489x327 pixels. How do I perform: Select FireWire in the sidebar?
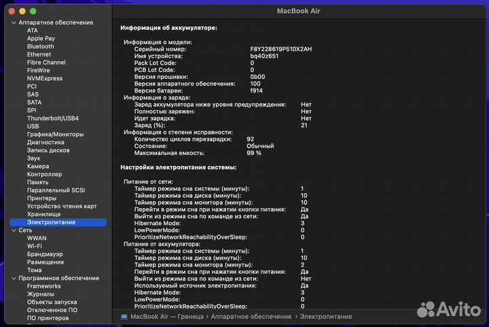(x=38, y=71)
